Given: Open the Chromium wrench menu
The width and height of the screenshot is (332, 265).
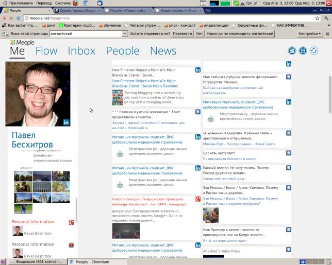Looking at the screenshot, I should pyautogui.click(x=326, y=18).
